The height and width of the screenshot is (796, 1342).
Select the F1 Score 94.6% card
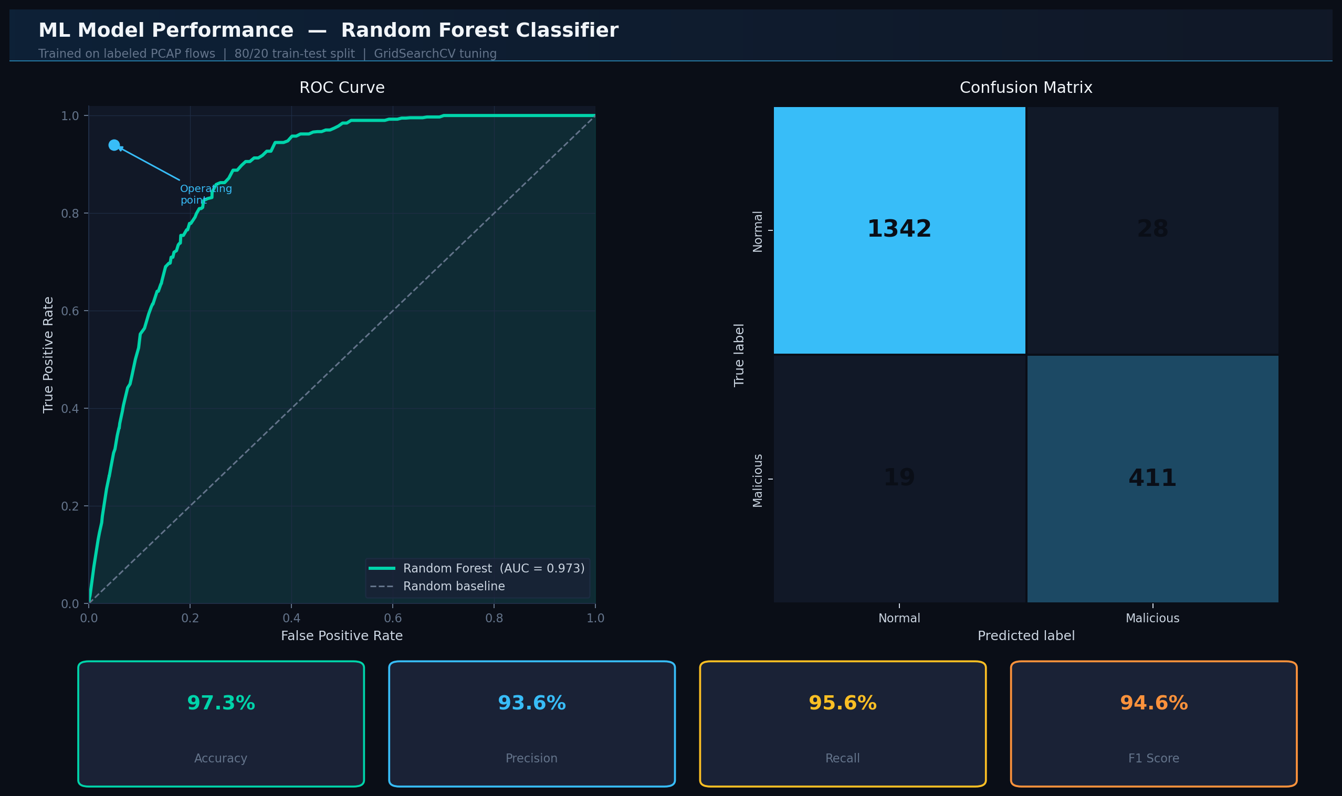point(1154,724)
